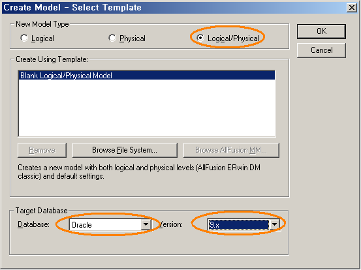Click the disabled Remove button
Screen dimensions: 361x270
42,150
